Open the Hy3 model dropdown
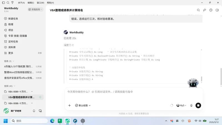The width and height of the screenshot is (222, 125). (x=181, y=106)
